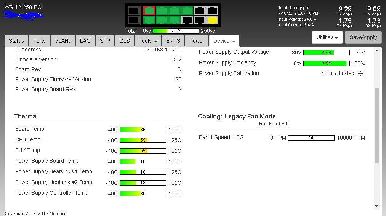Image resolution: width=386 pixels, height=216 pixels.
Task: Click the red-outlined port in the port panel
Action: [x=149, y=11]
